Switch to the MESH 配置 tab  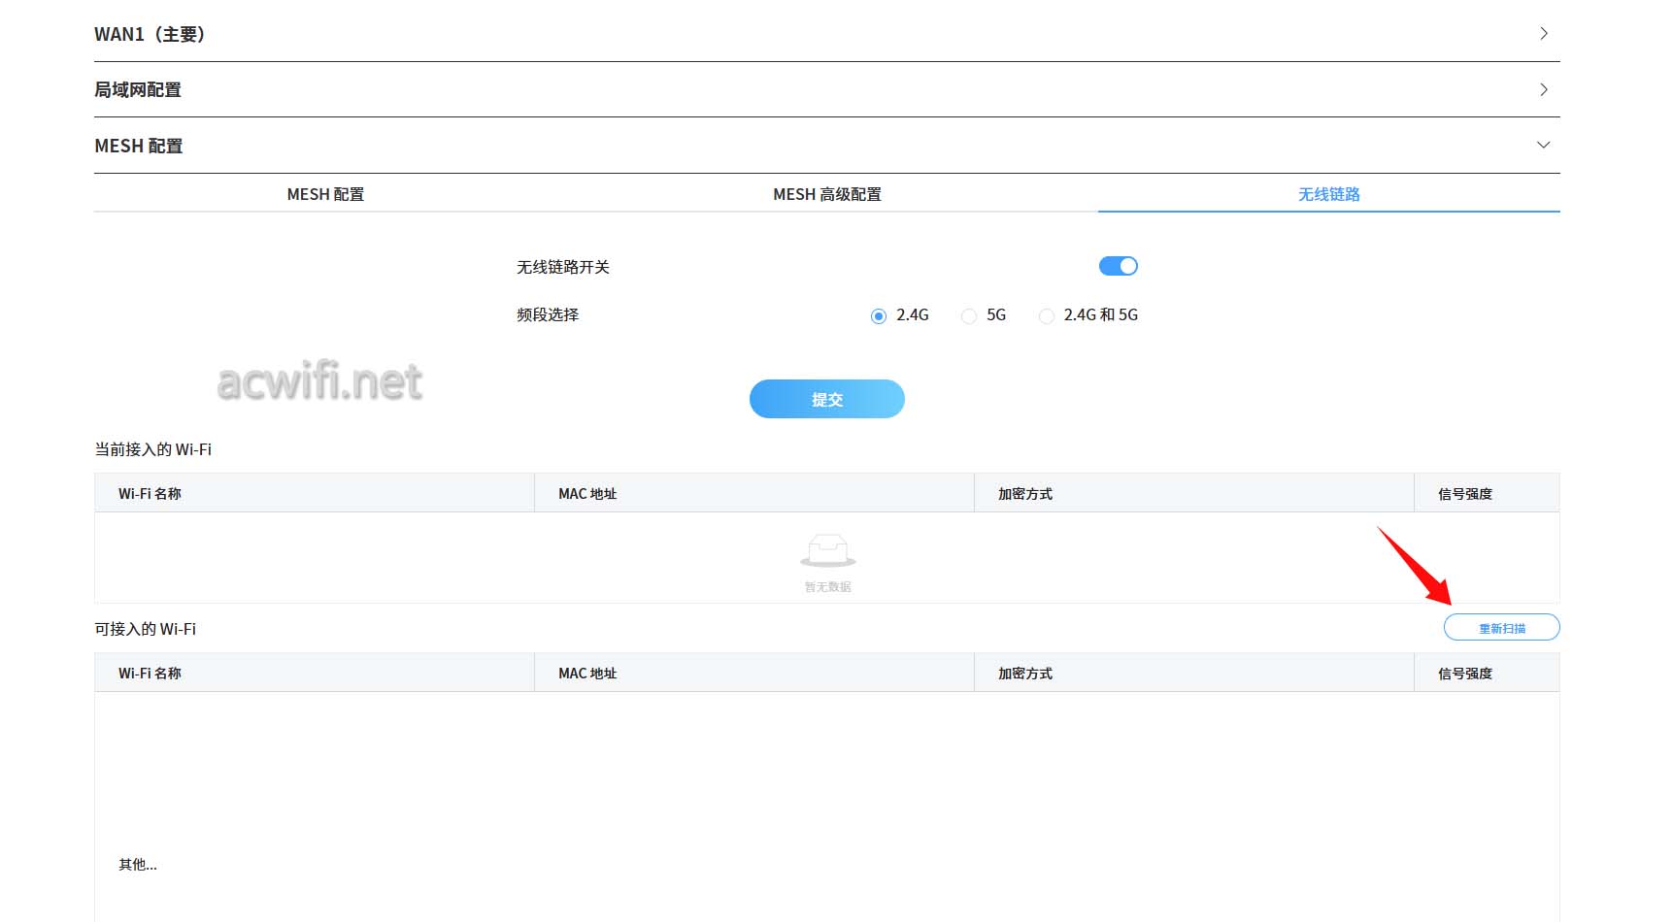click(x=325, y=194)
